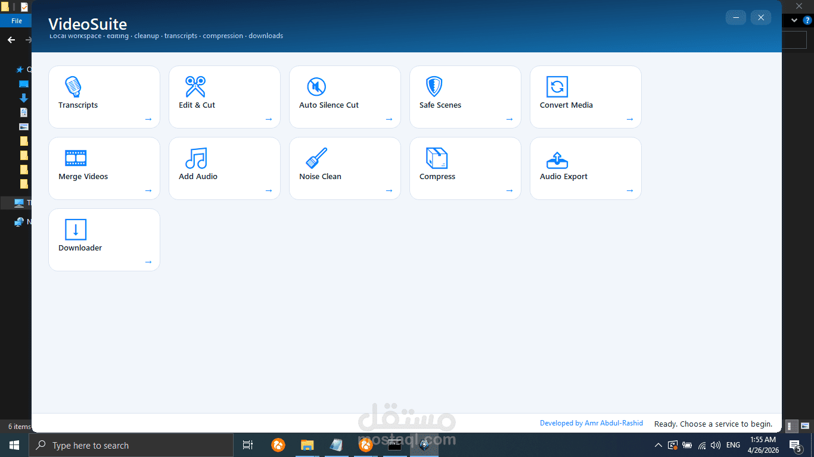Open Add Audio music-note icon

[x=196, y=158]
